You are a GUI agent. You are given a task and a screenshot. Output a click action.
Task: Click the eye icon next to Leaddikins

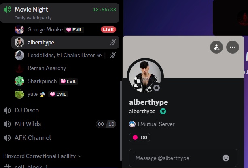tap(99, 56)
